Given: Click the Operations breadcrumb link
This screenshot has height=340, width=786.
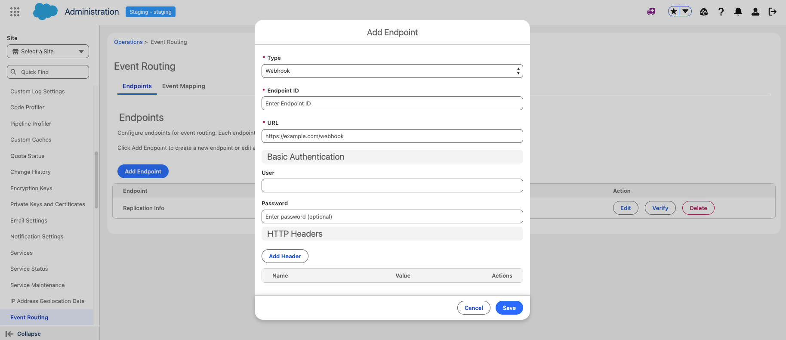Looking at the screenshot, I should point(128,42).
